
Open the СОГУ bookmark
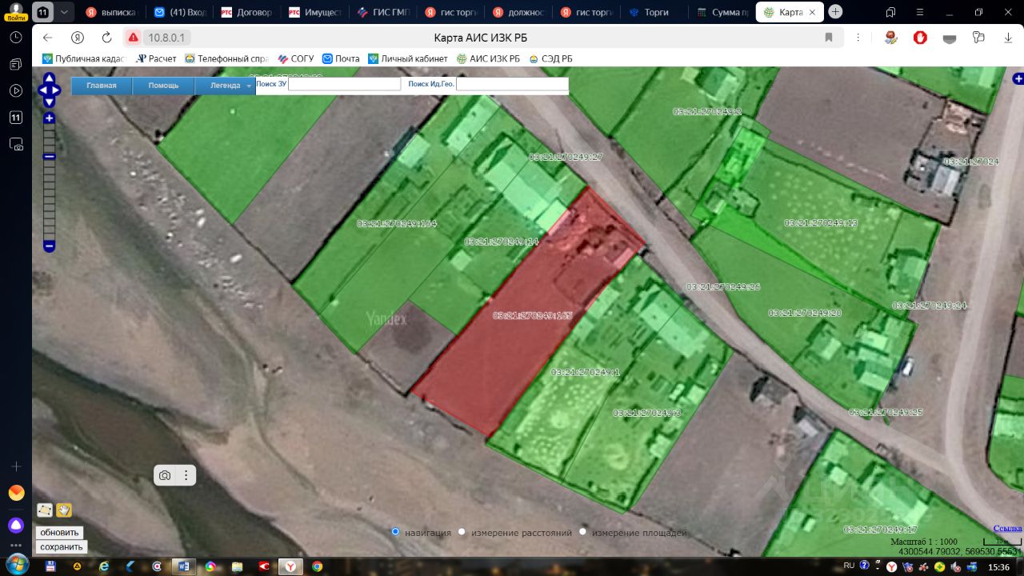tap(296, 58)
